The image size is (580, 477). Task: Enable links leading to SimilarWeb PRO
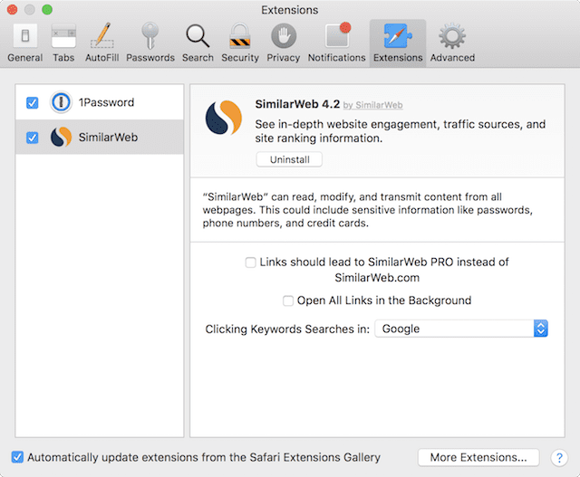(251, 262)
